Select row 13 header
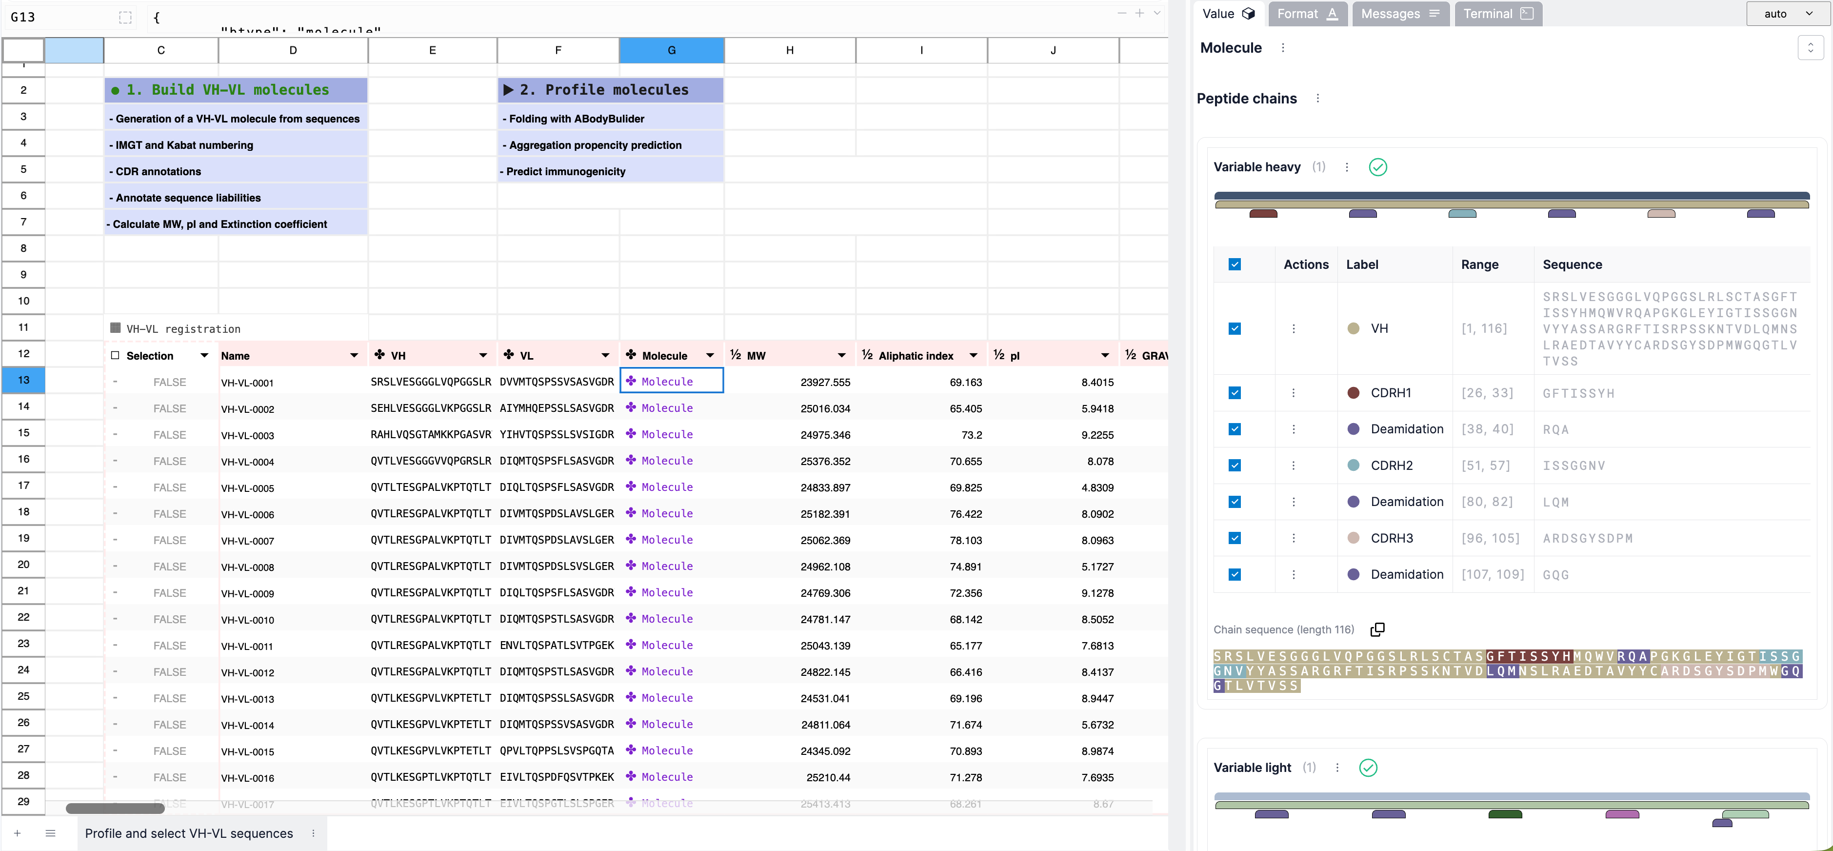Image resolution: width=1833 pixels, height=851 pixels. [23, 380]
